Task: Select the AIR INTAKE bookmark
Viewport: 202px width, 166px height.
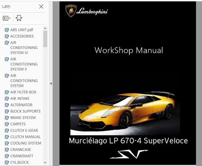Action: point(20,99)
